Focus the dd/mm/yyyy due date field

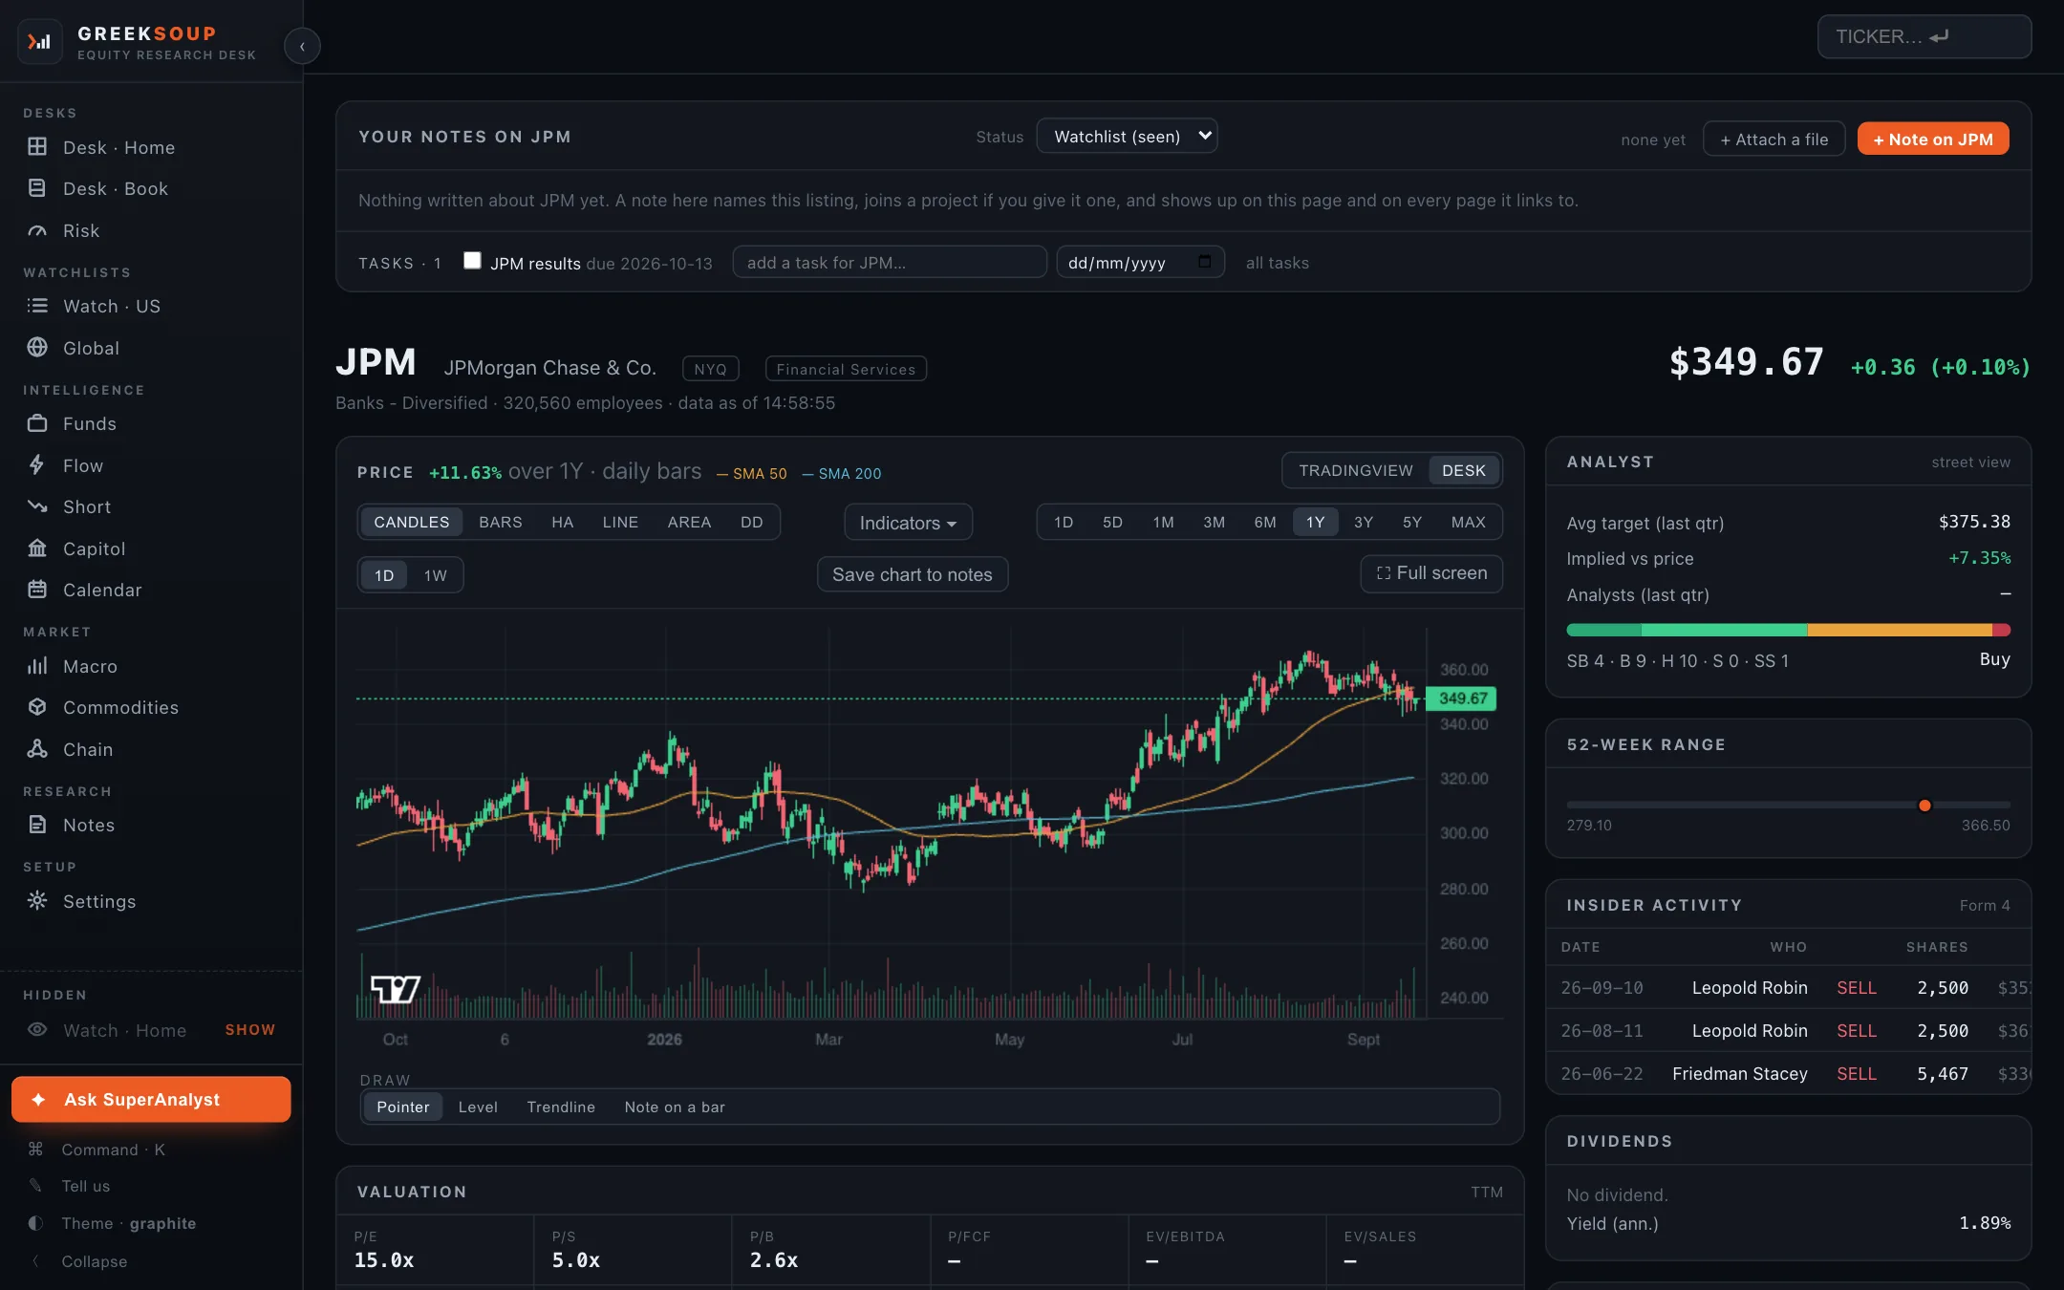tap(1140, 262)
